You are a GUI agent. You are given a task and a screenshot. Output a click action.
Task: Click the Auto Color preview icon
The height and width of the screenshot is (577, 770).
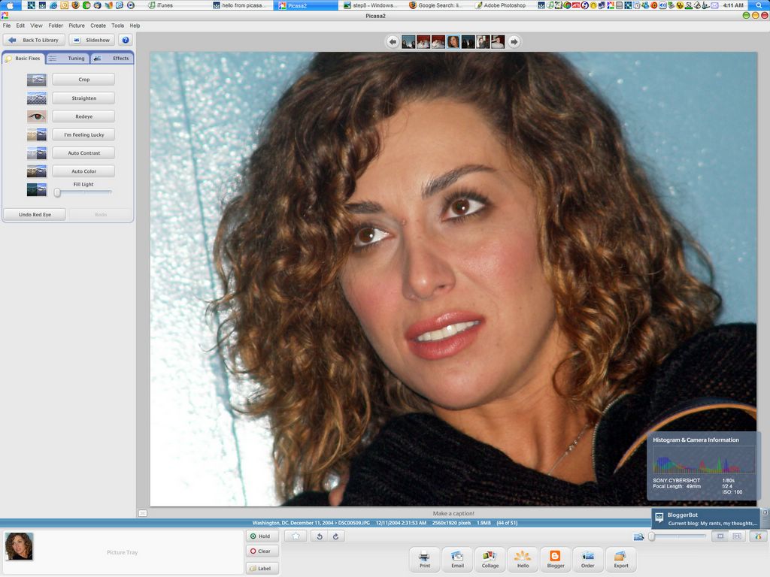pyautogui.click(x=36, y=171)
